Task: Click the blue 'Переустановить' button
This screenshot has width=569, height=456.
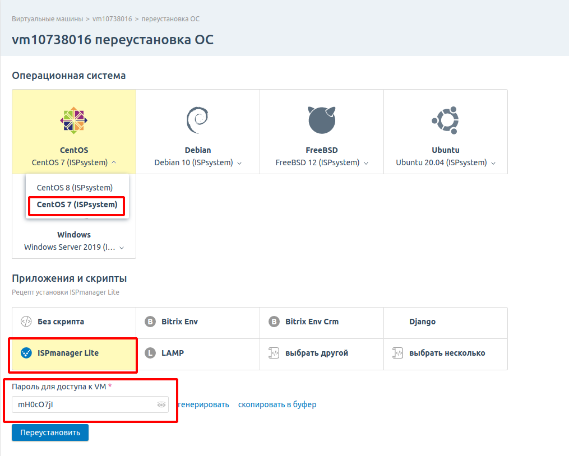Action: point(50,432)
